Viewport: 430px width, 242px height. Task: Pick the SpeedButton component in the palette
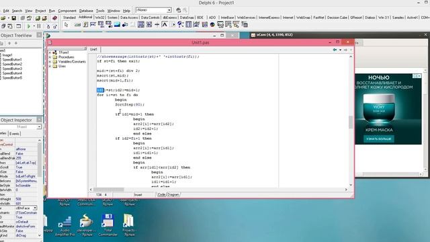click(x=85, y=25)
